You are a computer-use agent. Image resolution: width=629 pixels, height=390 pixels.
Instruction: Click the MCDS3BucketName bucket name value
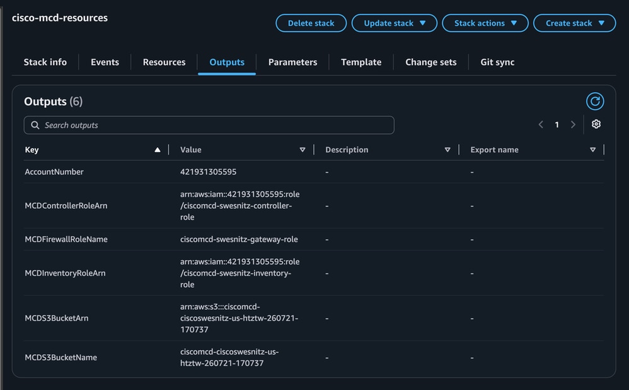[x=229, y=357]
